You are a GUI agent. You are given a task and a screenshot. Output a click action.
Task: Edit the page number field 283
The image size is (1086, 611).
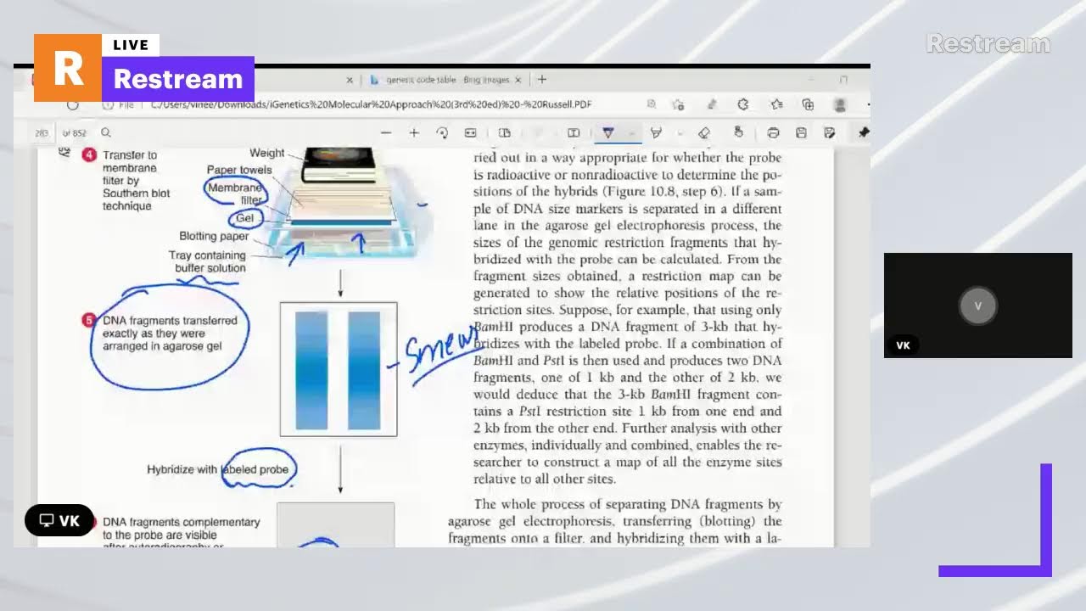point(42,133)
